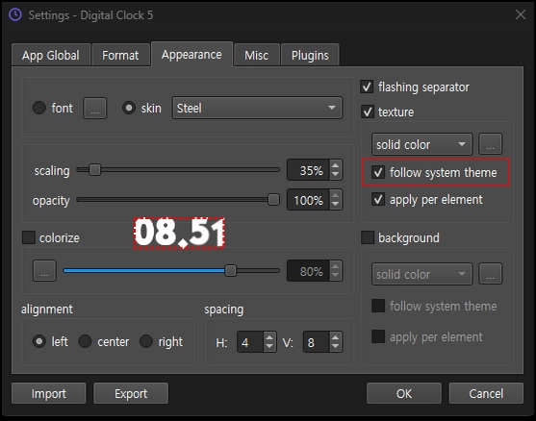Image resolution: width=536 pixels, height=421 pixels.
Task: Click the horizontal spacing H field
Action: [250, 342]
